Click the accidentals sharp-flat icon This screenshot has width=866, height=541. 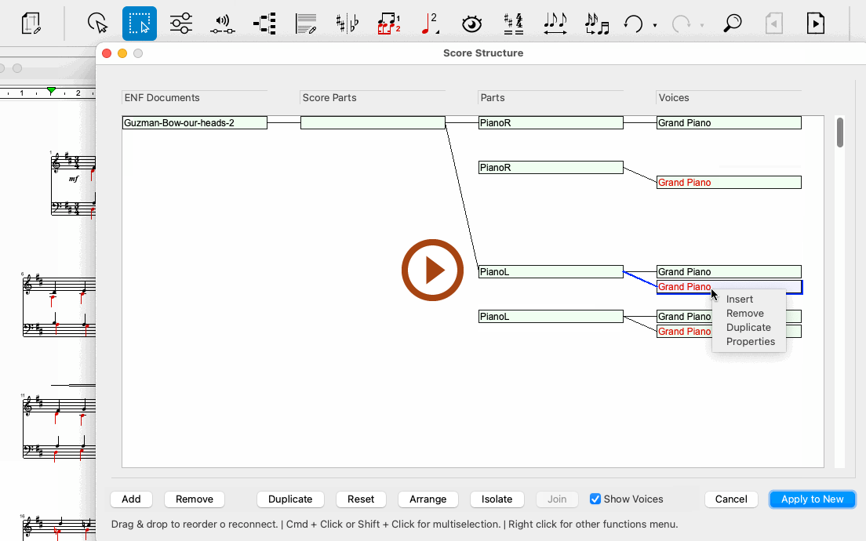[347, 24]
